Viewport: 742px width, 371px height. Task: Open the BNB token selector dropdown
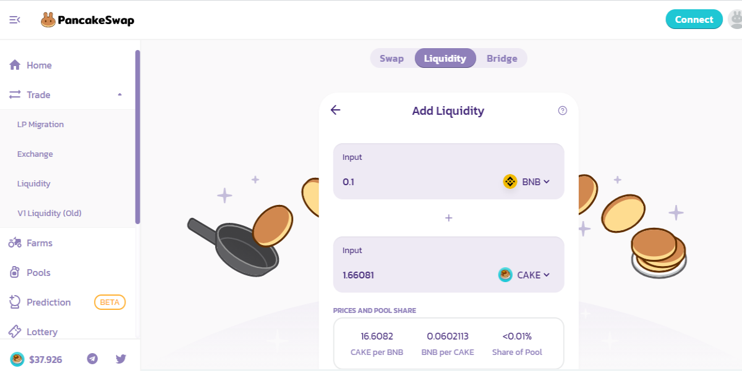point(526,181)
